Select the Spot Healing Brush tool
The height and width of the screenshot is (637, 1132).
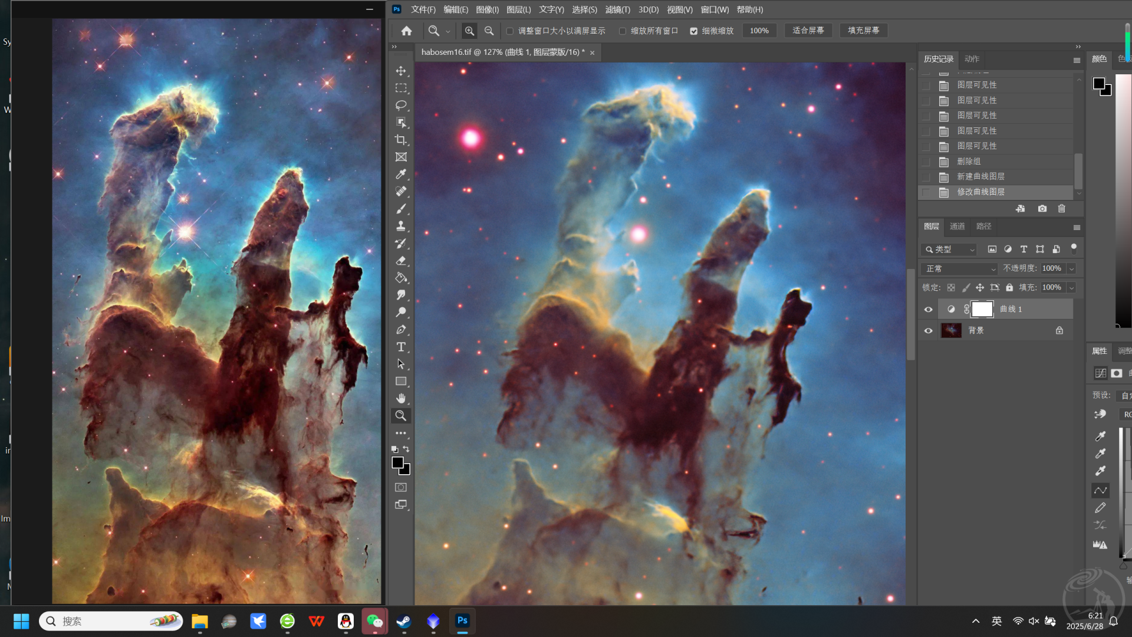(401, 191)
